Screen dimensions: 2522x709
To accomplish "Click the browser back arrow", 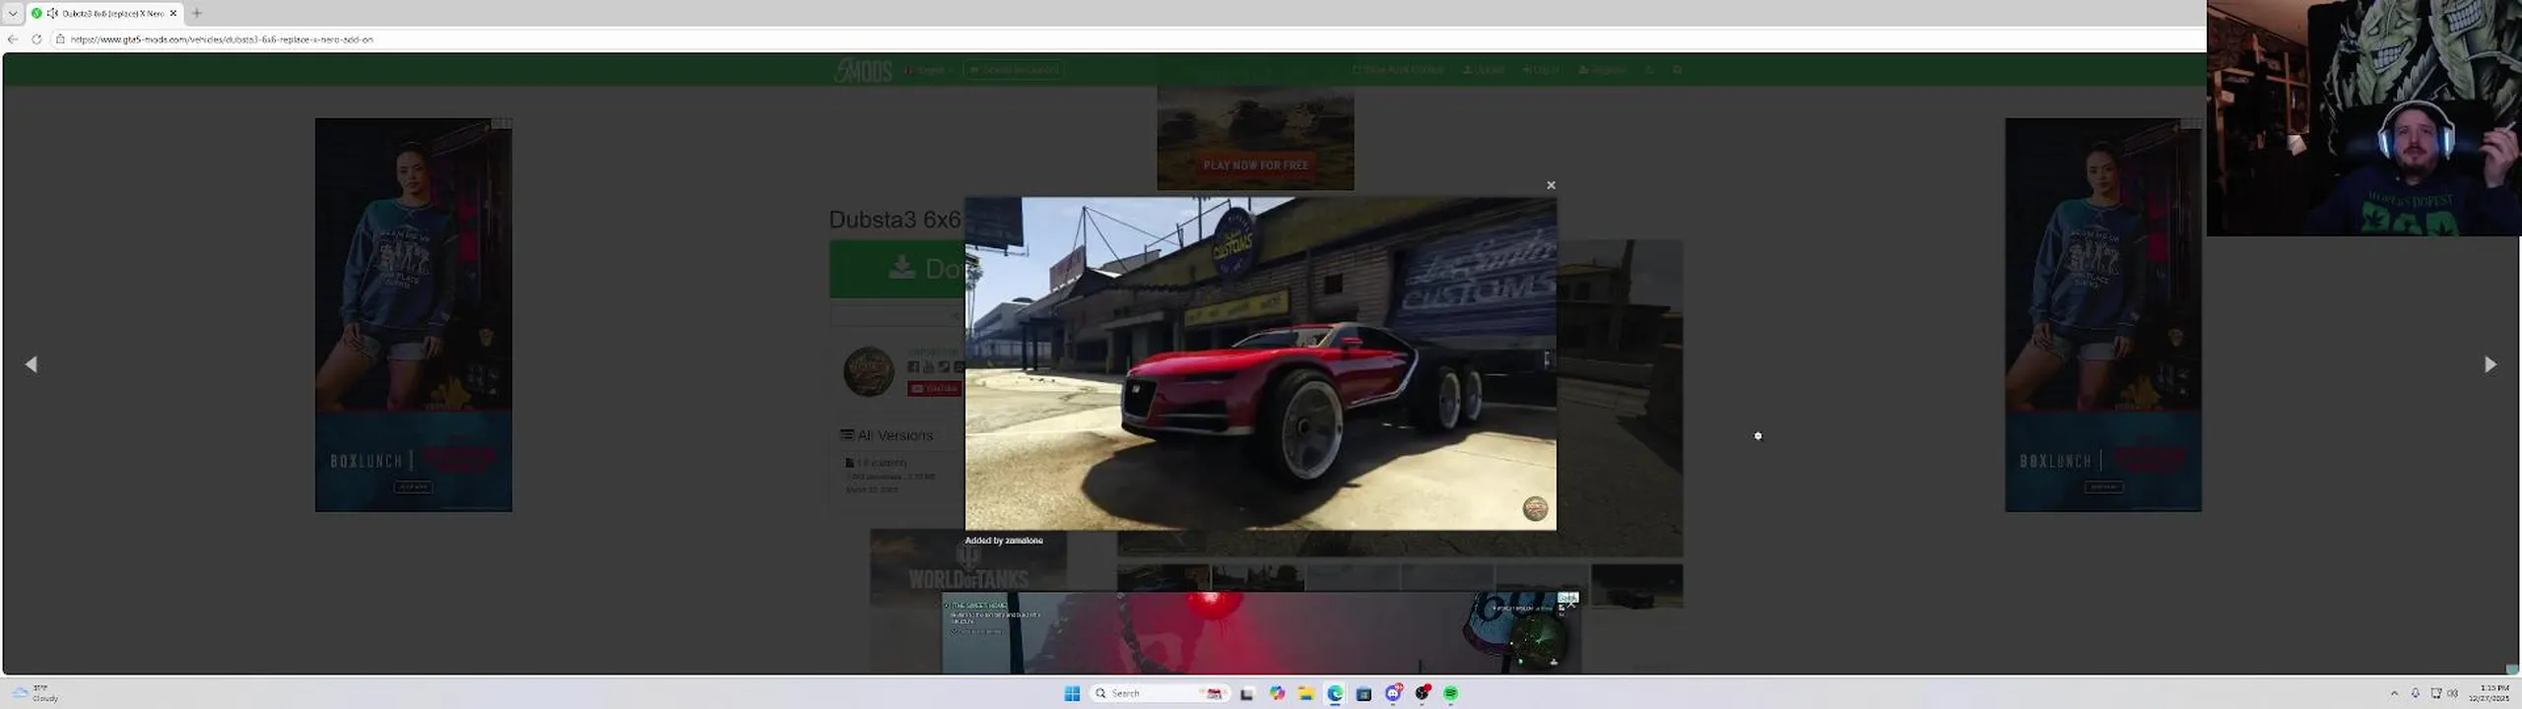I will [x=13, y=39].
